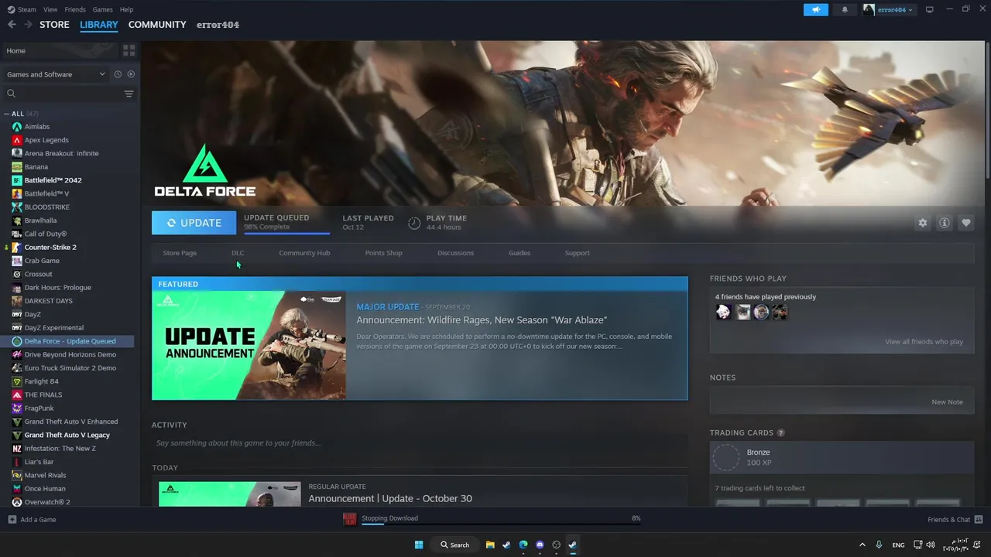Switch library to grid view icon
Image resolution: width=991 pixels, height=557 pixels.
pyautogui.click(x=129, y=50)
